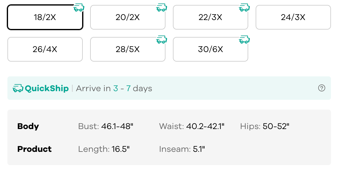Click the QuickShip truck badge on 22/3X

pos(244,8)
